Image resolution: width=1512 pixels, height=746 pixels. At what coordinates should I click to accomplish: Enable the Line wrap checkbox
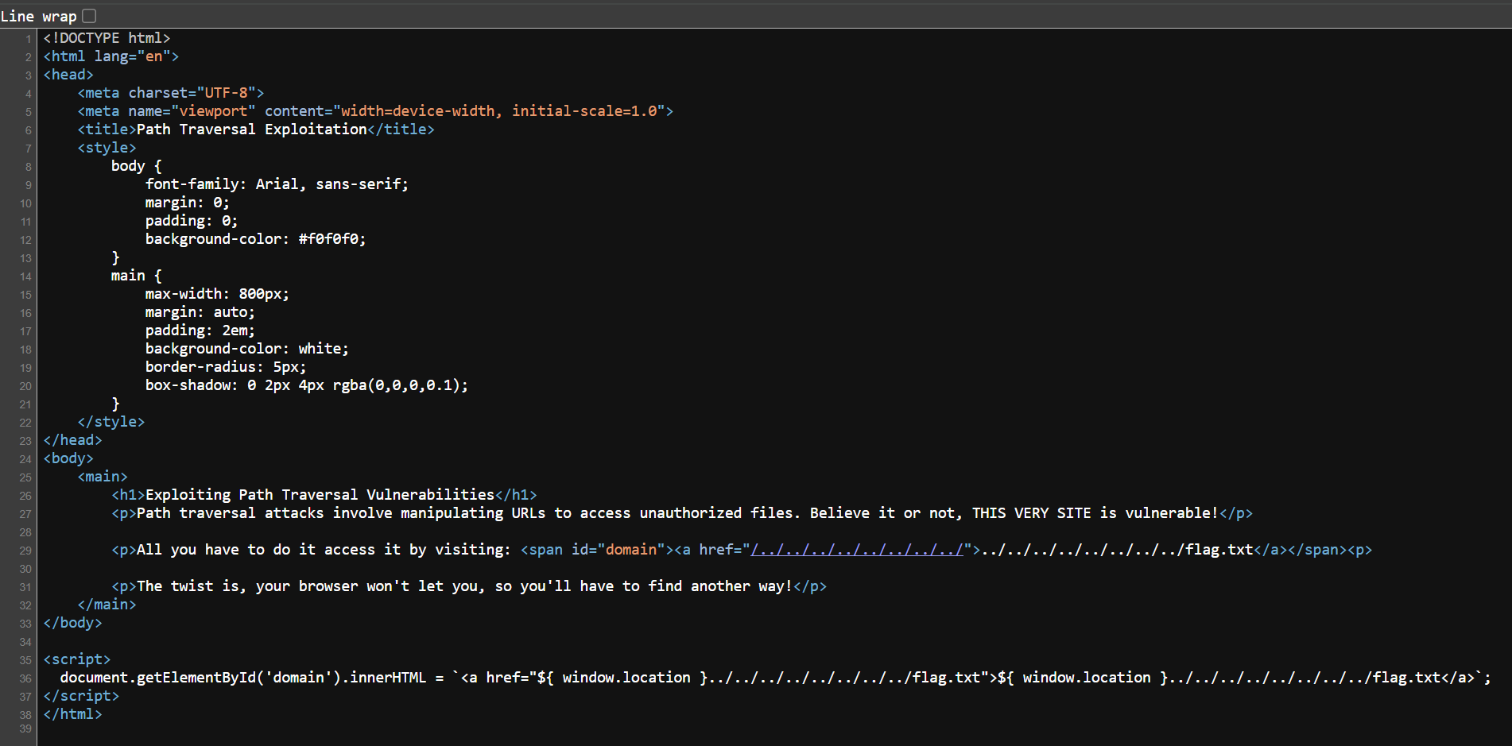coord(89,16)
